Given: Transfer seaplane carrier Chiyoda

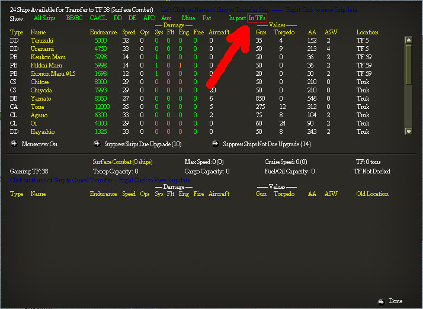Looking at the screenshot, I should pos(41,91).
